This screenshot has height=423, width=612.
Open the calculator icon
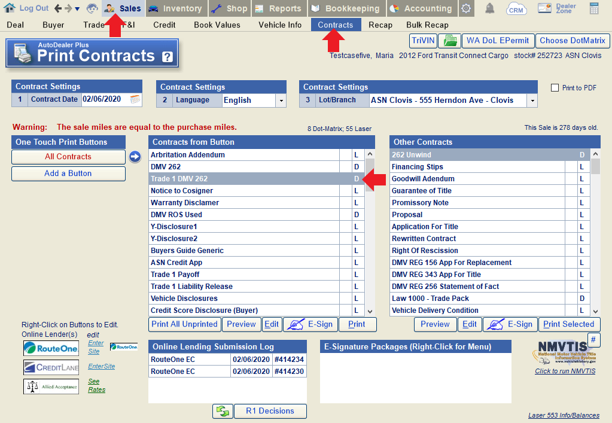point(594,8)
